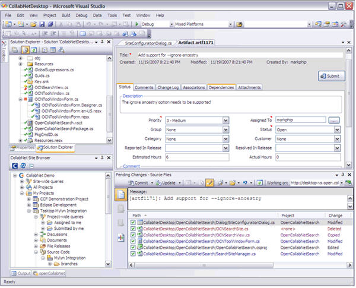Click the Save icon in toolbar
This screenshot has height=288, width=356.
tap(42, 24)
